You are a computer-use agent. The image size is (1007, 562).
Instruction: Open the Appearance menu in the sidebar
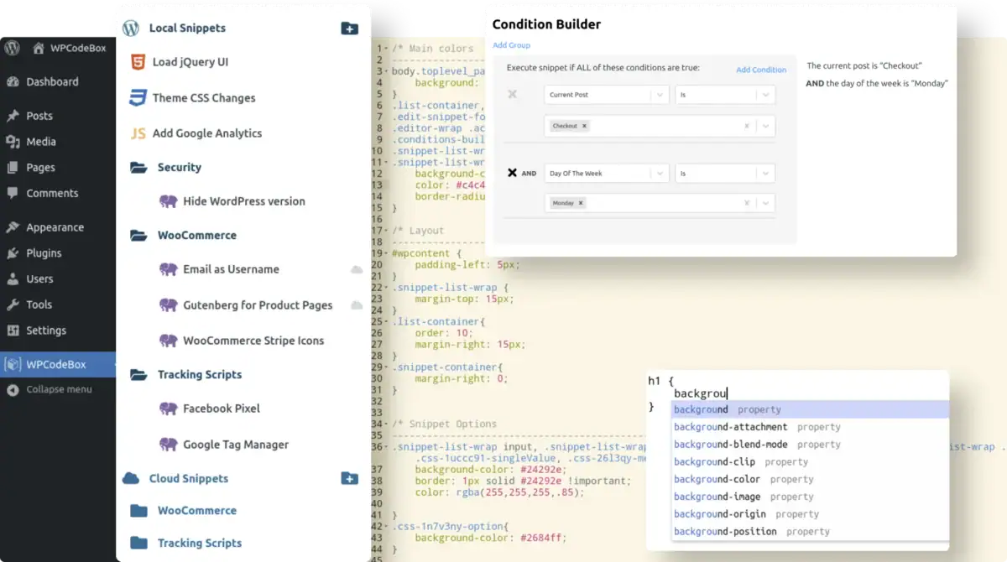(55, 227)
